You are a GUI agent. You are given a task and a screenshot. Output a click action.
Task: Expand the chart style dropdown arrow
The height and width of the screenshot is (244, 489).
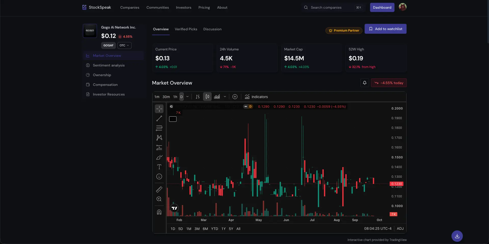[x=225, y=97]
